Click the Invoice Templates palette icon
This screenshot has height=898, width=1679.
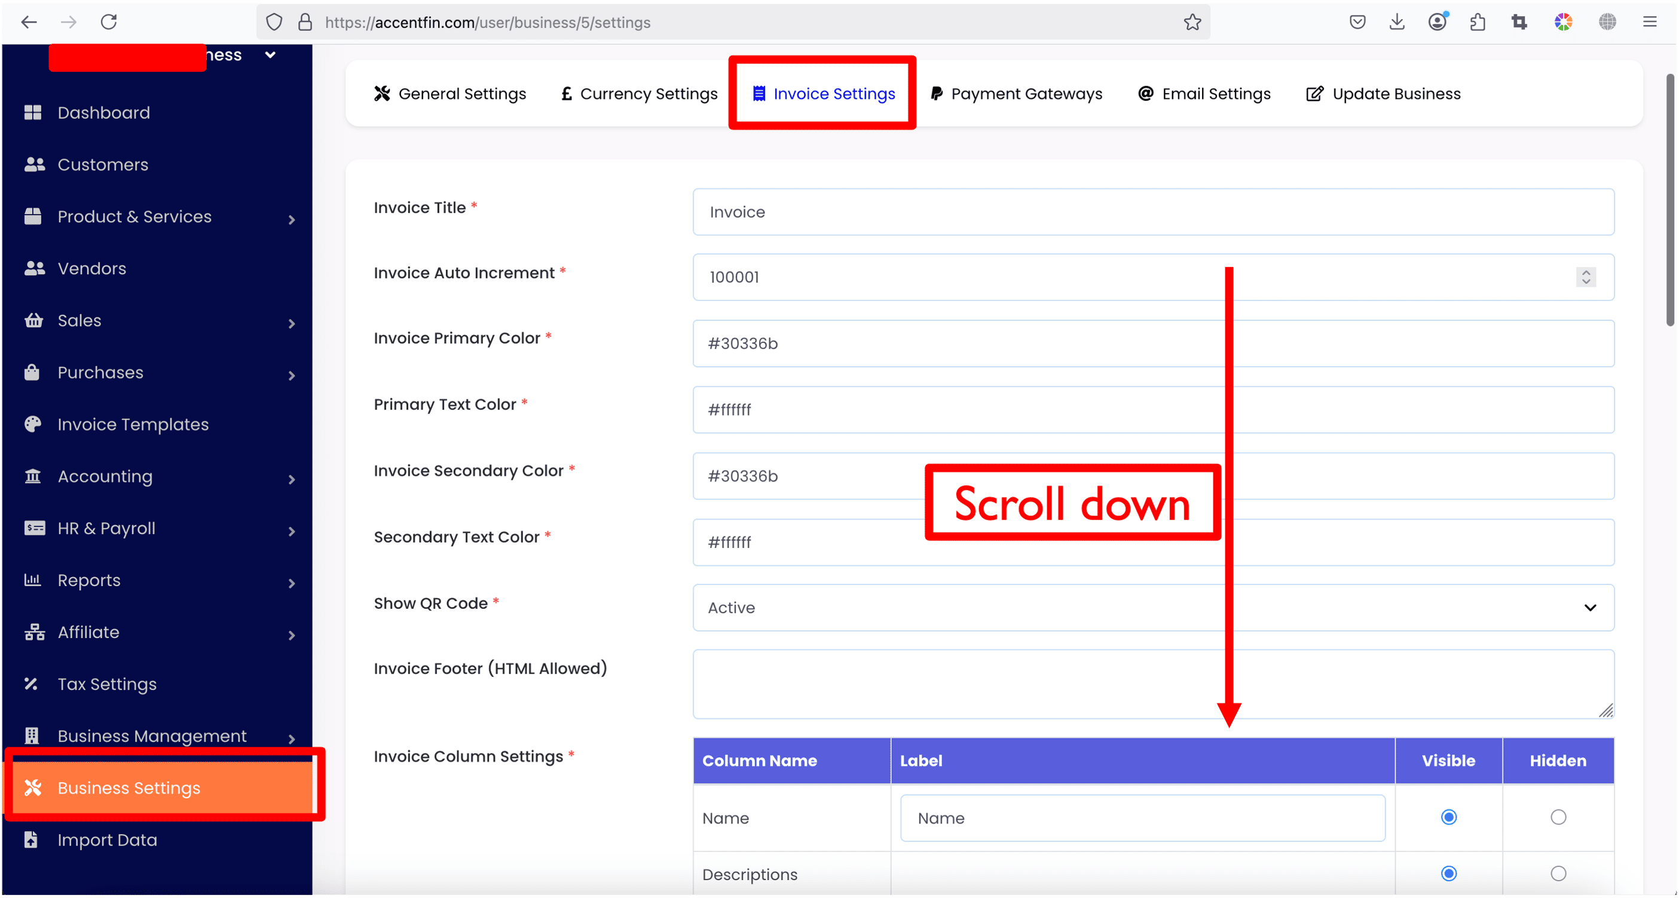click(x=33, y=424)
